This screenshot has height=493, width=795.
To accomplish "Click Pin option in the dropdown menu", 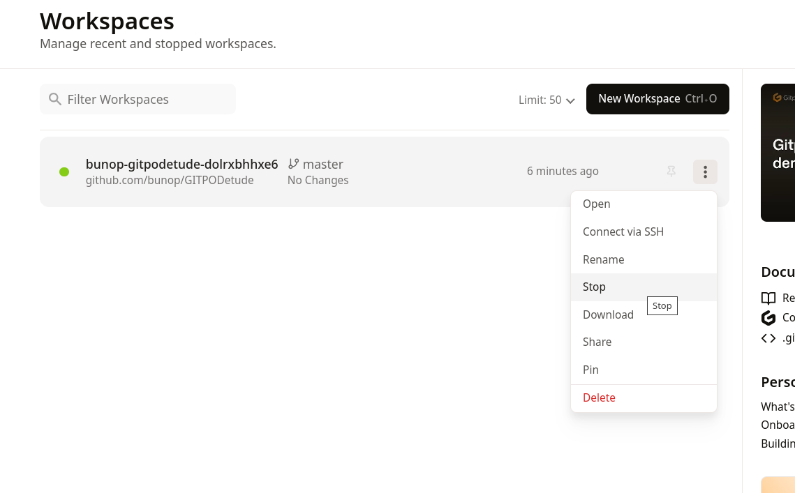I will click(x=591, y=370).
